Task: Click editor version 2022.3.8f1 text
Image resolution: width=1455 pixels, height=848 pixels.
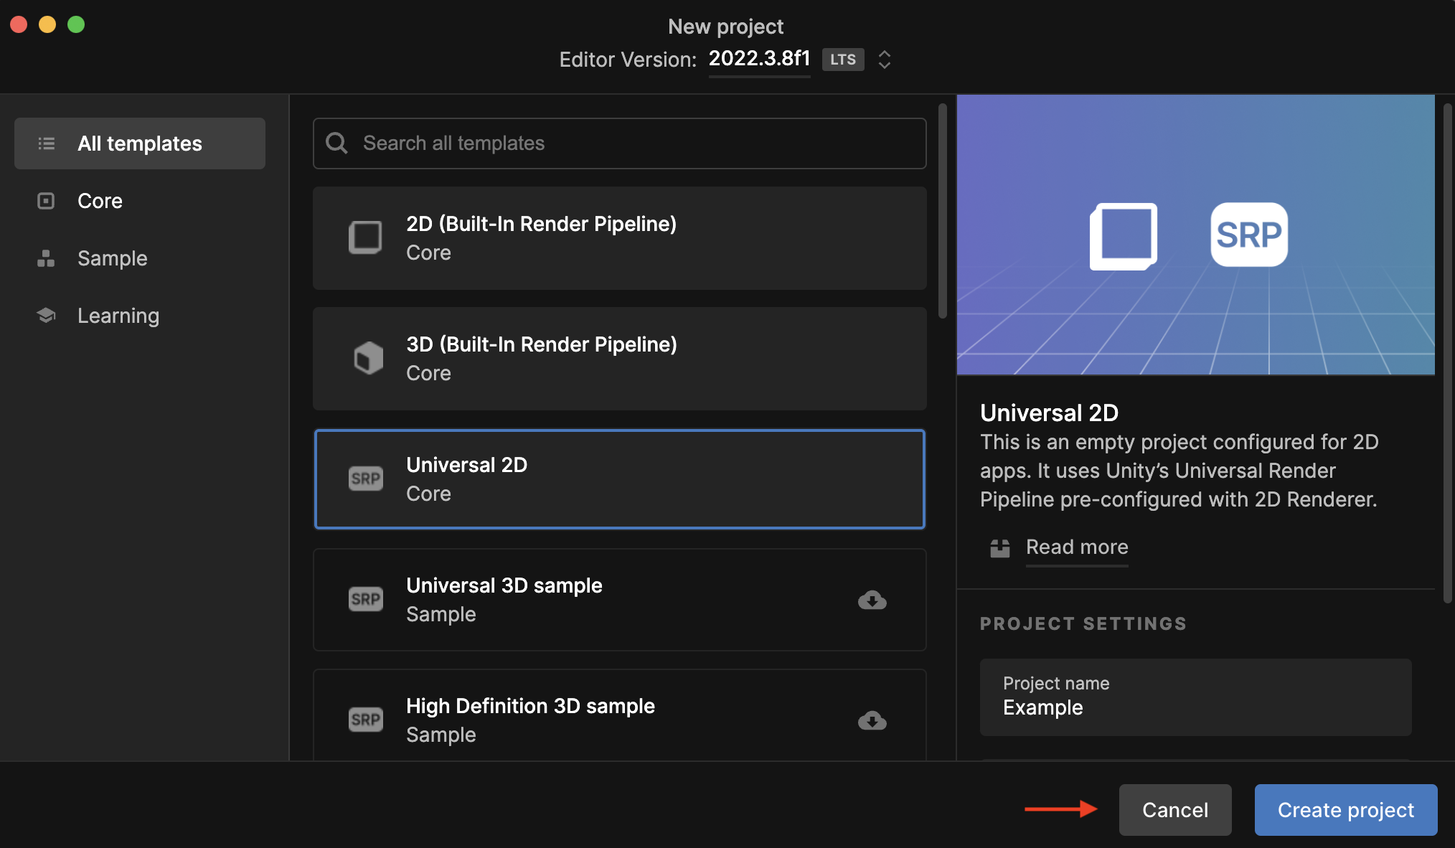Action: [759, 58]
